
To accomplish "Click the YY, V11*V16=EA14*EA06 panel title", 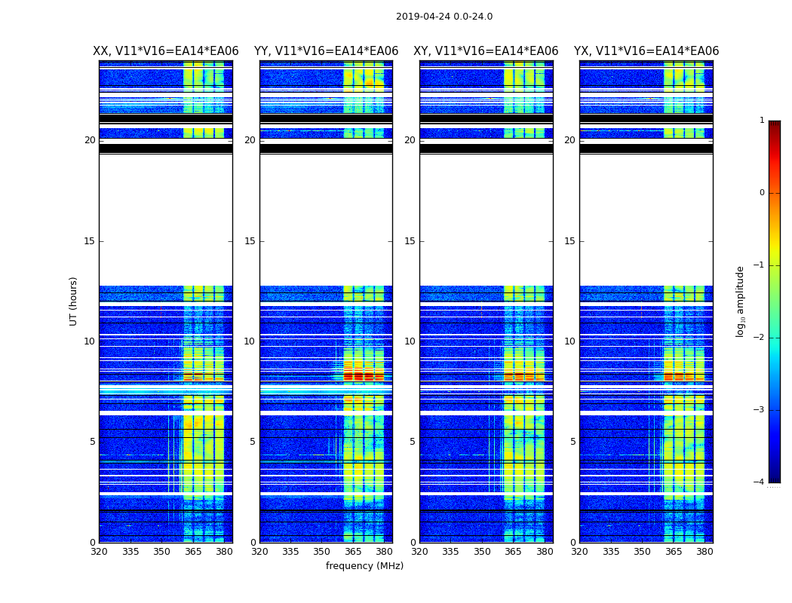I will pos(326,51).
